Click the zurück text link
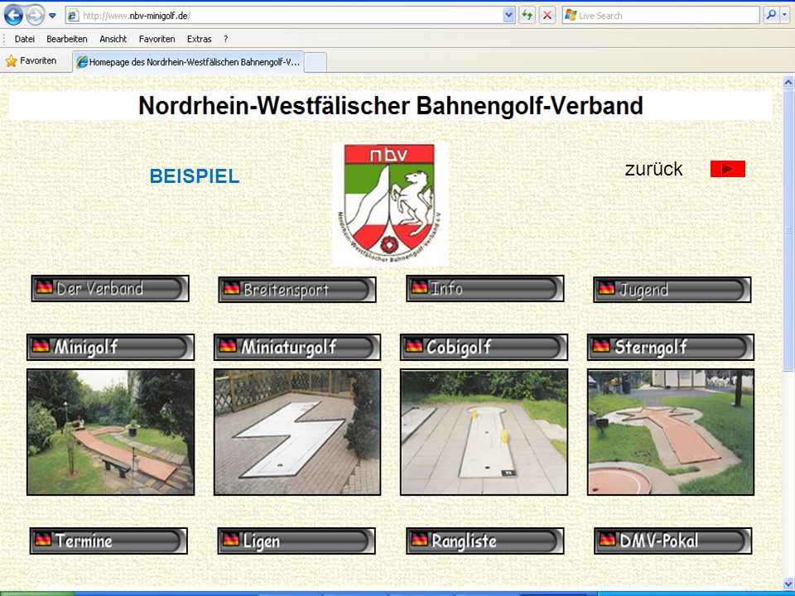Image resolution: width=795 pixels, height=596 pixels. [x=653, y=169]
